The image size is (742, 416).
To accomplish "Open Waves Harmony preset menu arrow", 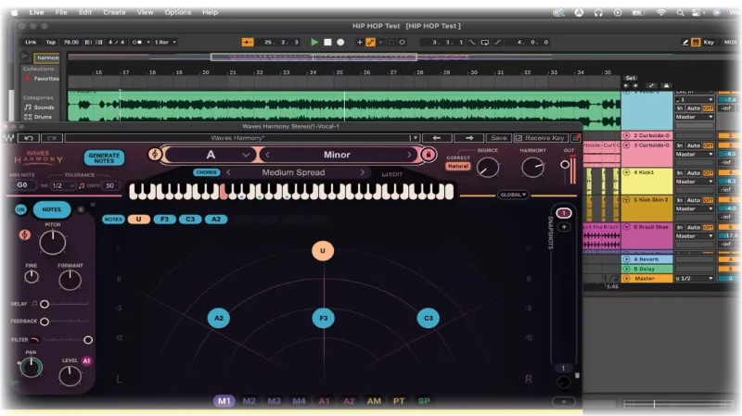I will tap(415, 138).
